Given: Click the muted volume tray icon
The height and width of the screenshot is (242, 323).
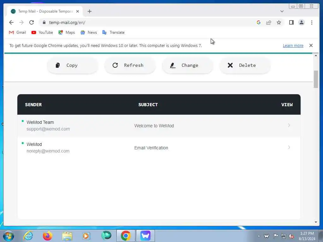Looking at the screenshot, I should (x=291, y=236).
